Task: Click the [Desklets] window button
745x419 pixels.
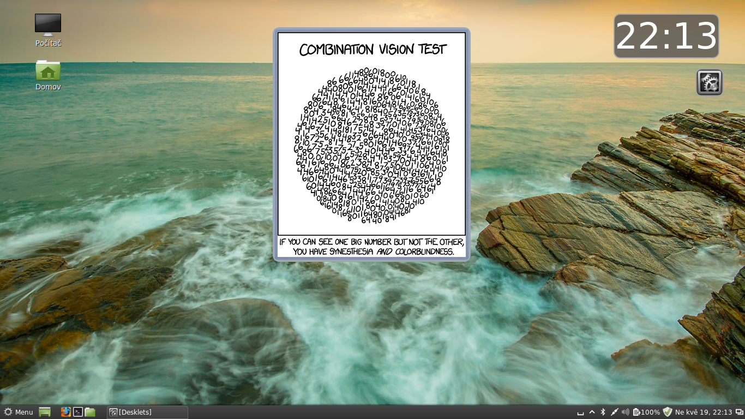Action: tap(147, 412)
